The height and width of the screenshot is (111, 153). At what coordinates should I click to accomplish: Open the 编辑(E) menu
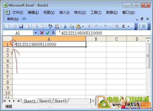33,12
